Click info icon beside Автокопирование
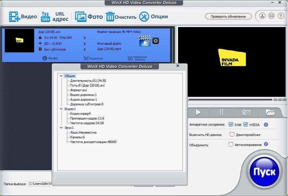Viewport: 288px width, 196px height. (266, 144)
